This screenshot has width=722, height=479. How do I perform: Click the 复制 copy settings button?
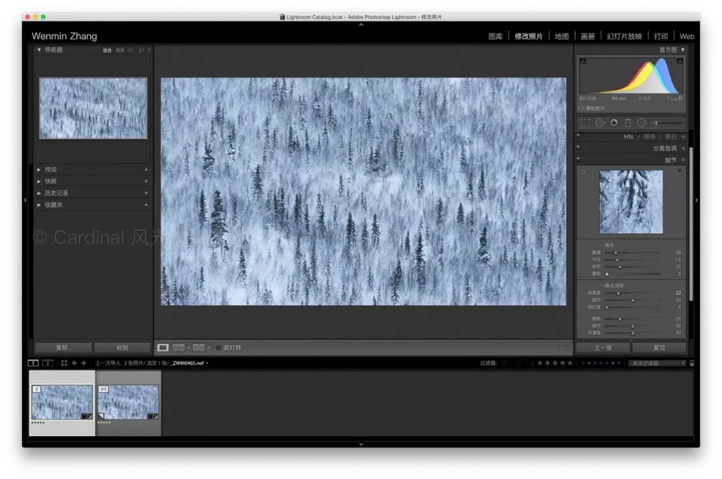64,348
